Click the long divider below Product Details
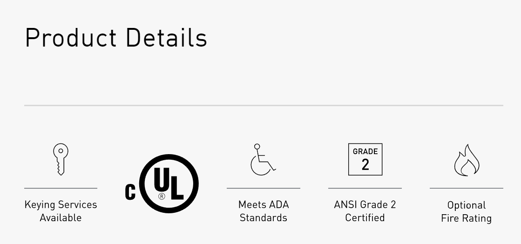 click(264, 105)
